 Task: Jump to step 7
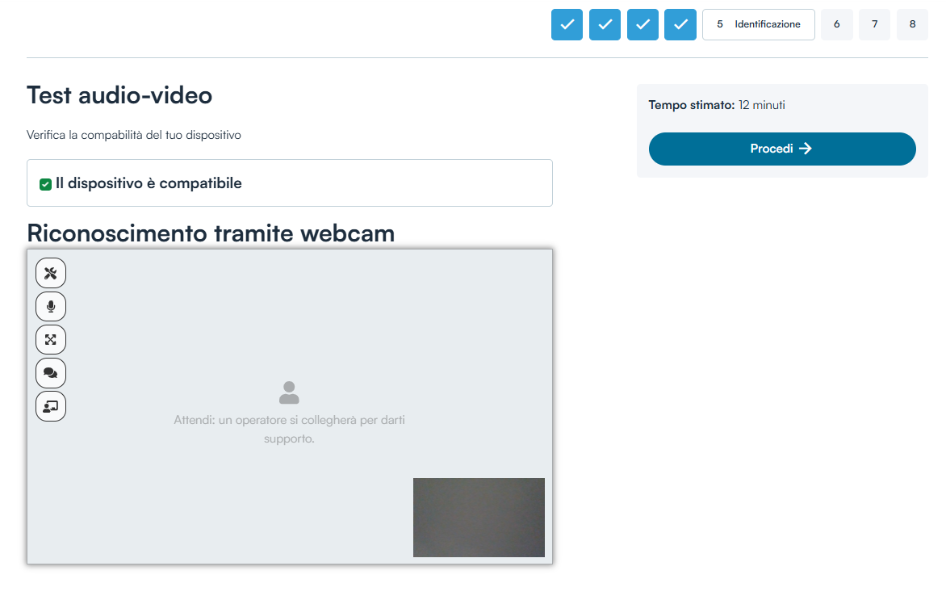[874, 24]
